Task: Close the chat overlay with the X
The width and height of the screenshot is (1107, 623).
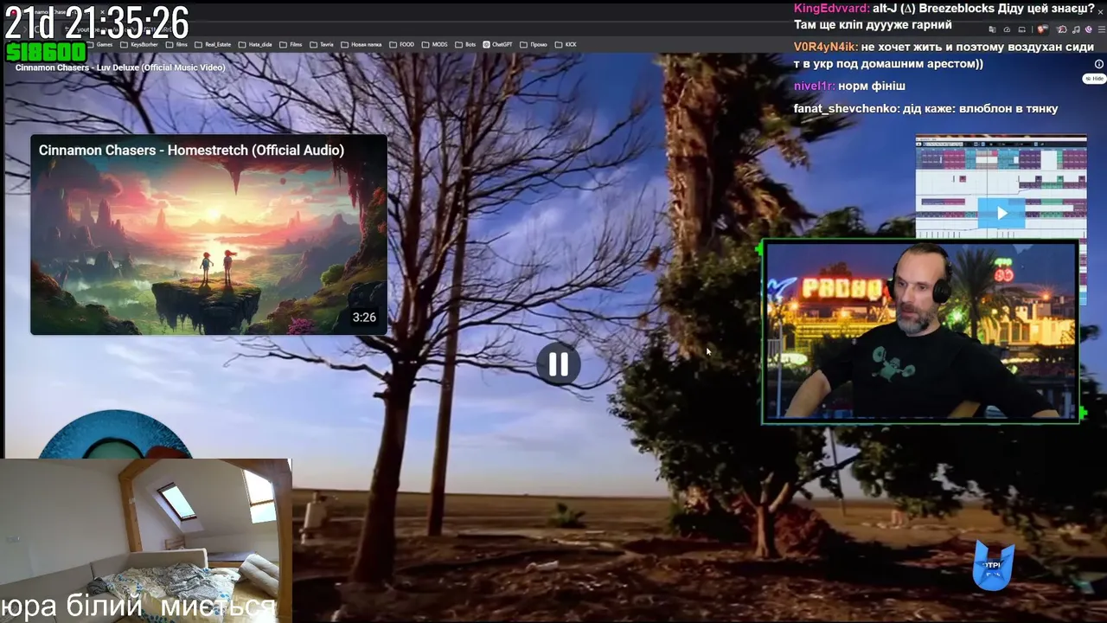Action: [1101, 11]
